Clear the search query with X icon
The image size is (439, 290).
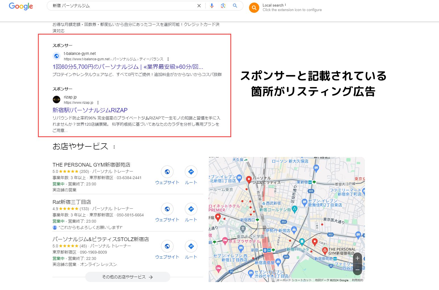pos(199,6)
